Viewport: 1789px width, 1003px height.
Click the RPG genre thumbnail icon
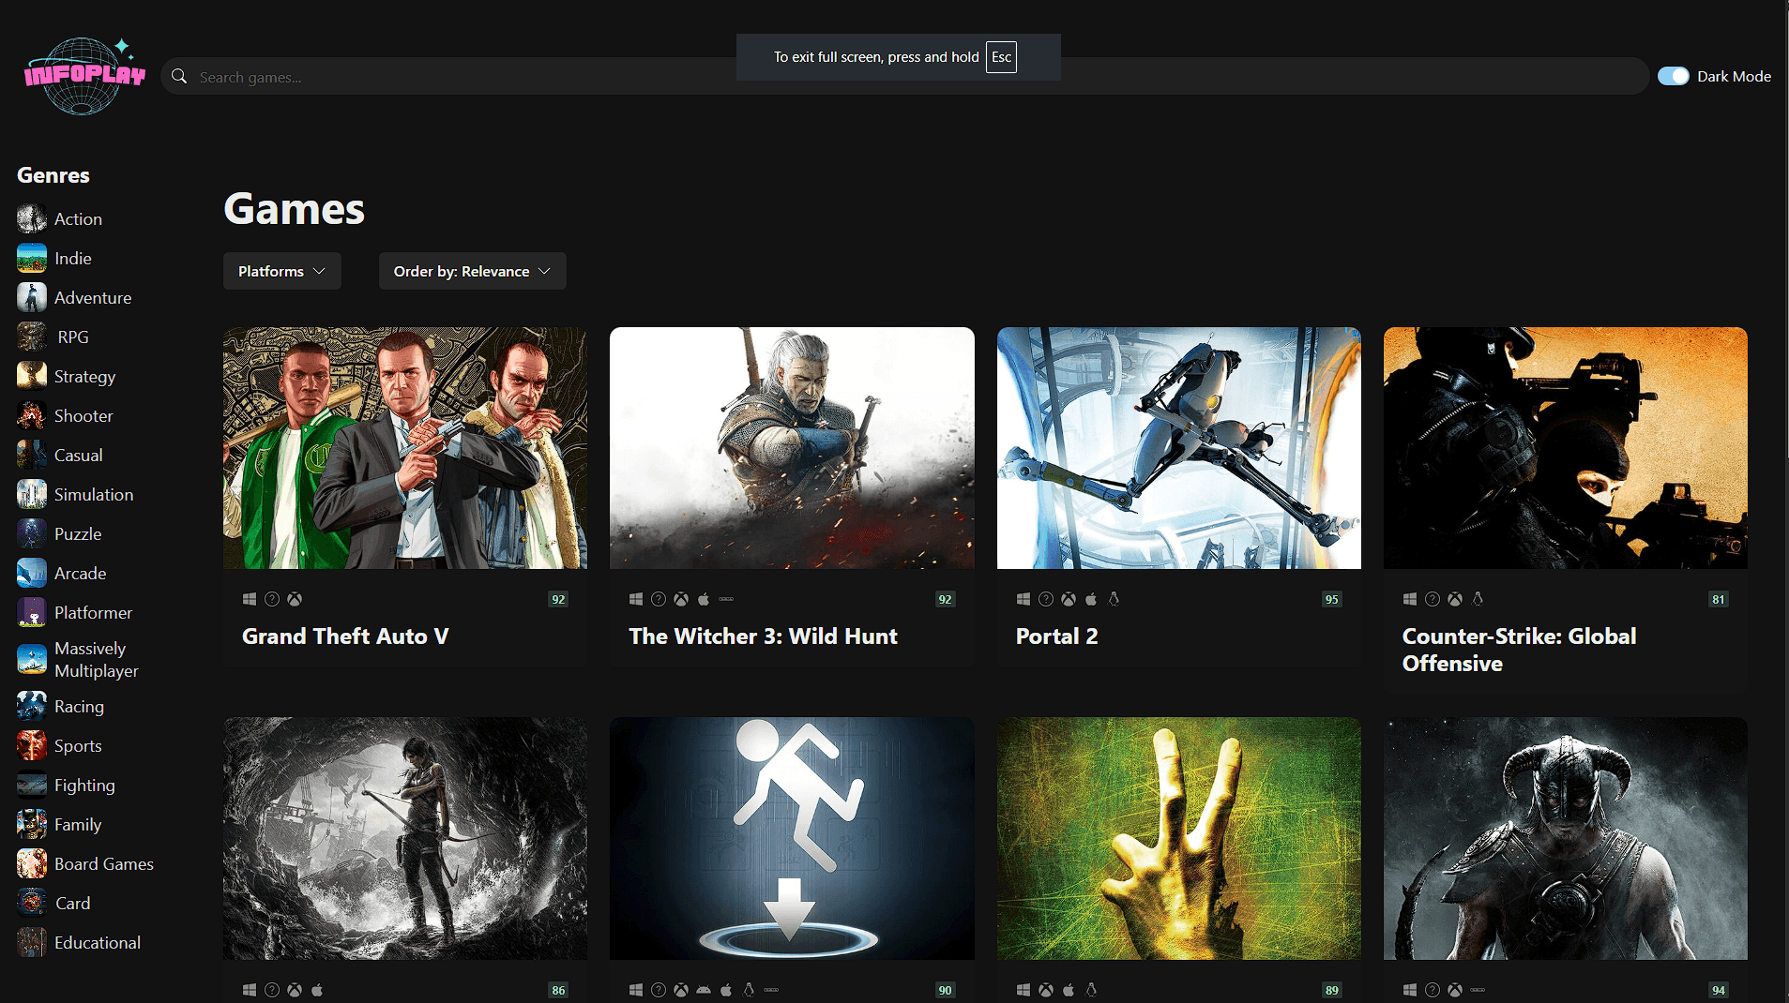[32, 337]
